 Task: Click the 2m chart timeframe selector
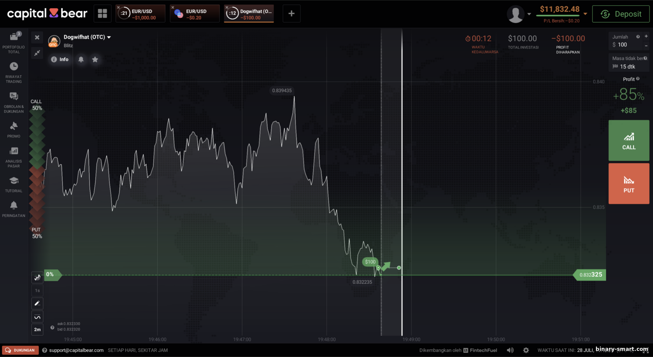pos(37,330)
